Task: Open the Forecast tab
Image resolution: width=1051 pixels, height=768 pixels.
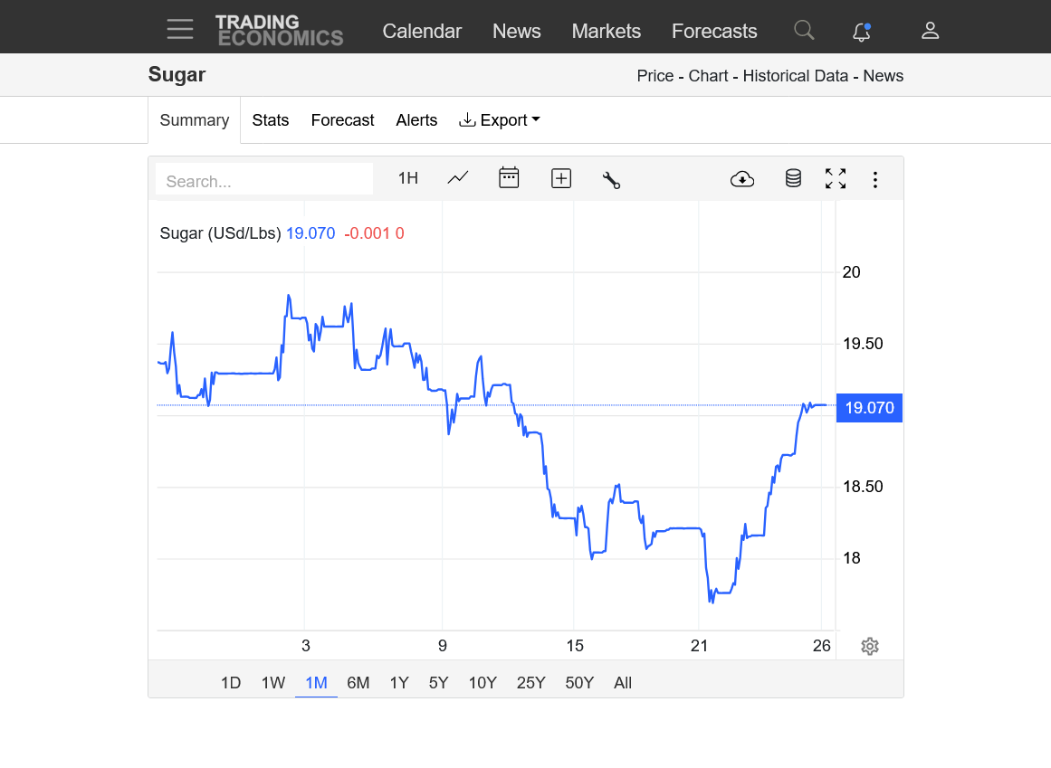Action: point(342,119)
